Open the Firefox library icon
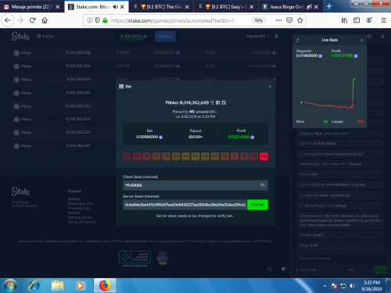Viewport: 391px width, 293px height. tap(344, 20)
